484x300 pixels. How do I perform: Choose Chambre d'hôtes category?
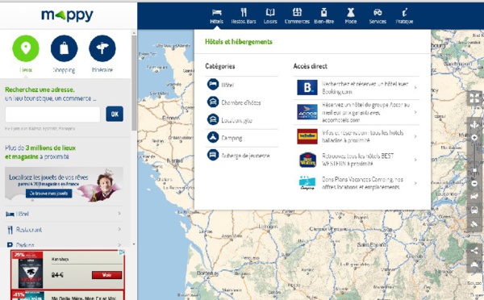click(241, 102)
